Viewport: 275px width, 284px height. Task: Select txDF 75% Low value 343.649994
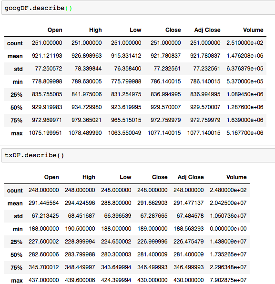coord(116,267)
